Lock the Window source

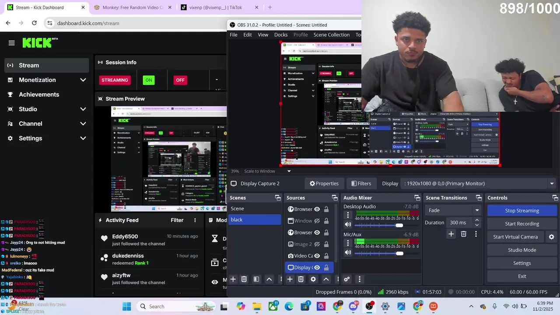pyautogui.click(x=326, y=221)
